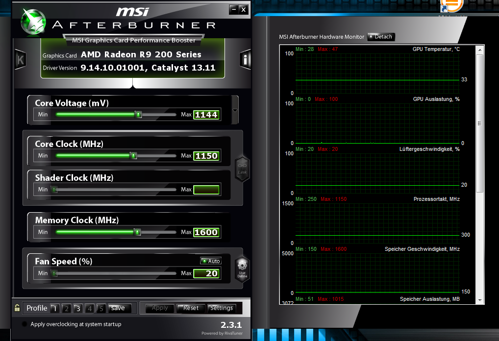Screen dimensions: 499x341
Task: Click the Powered by RivaTuner text
Action: (x=222, y=333)
